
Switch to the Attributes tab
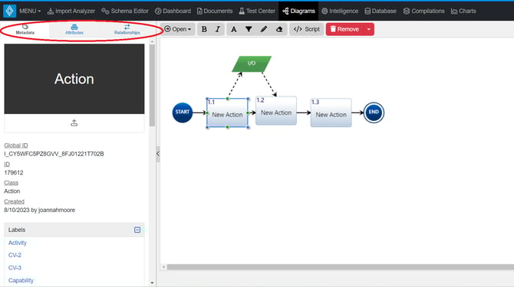pyautogui.click(x=74, y=29)
